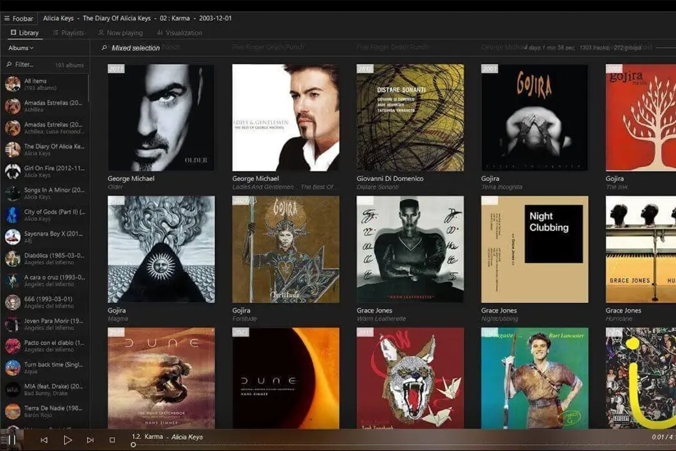
Task: Select Pacto con el diablo entry
Action: click(45, 346)
